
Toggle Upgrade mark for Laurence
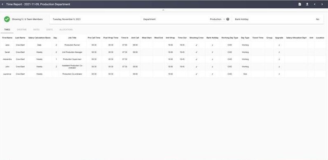pos(279,74)
